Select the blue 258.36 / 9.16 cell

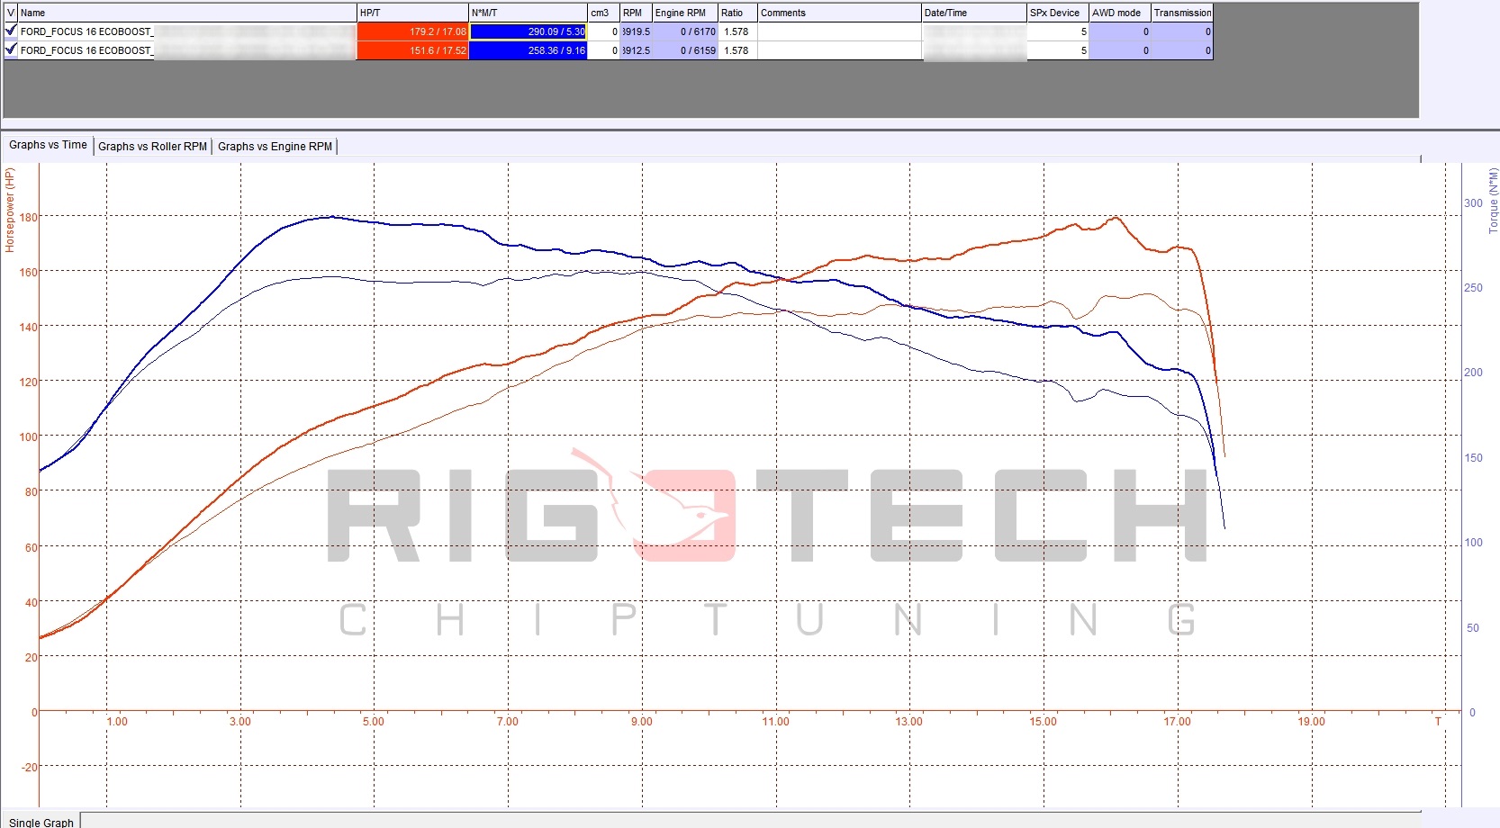[528, 50]
